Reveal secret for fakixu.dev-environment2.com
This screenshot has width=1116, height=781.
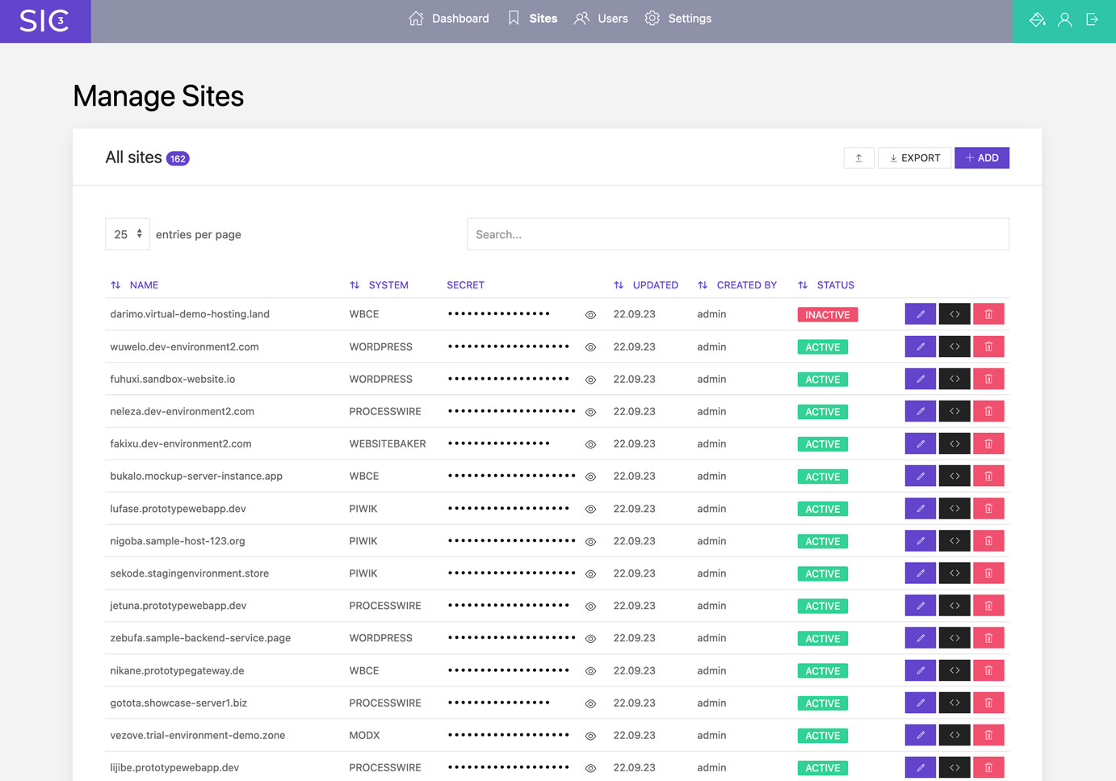[590, 444]
